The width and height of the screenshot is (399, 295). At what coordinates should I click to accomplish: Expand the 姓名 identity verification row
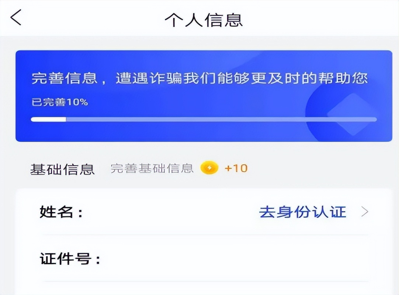pyautogui.click(x=203, y=212)
